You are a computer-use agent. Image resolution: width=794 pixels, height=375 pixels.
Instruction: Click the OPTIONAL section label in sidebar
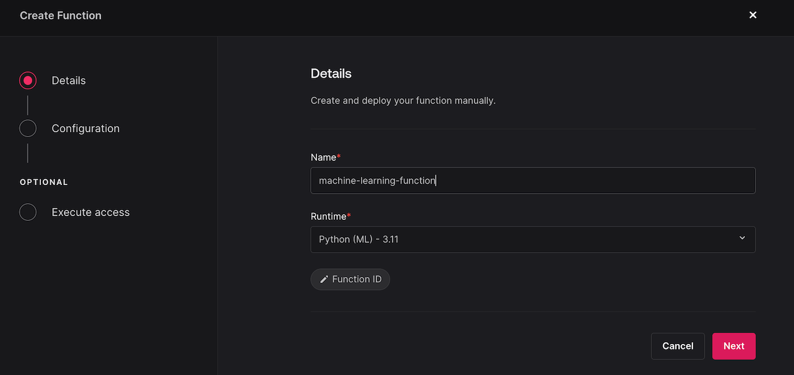43,183
